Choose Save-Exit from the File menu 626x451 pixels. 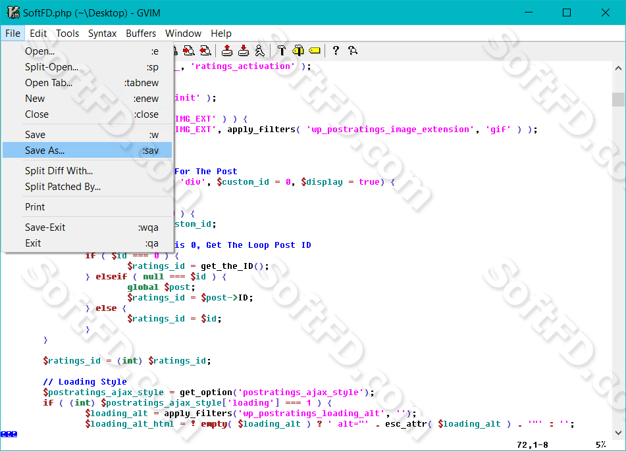point(88,227)
